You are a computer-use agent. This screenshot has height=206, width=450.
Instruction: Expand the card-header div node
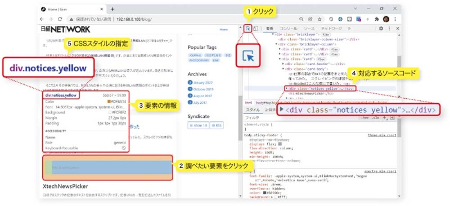pyautogui.click(x=283, y=64)
